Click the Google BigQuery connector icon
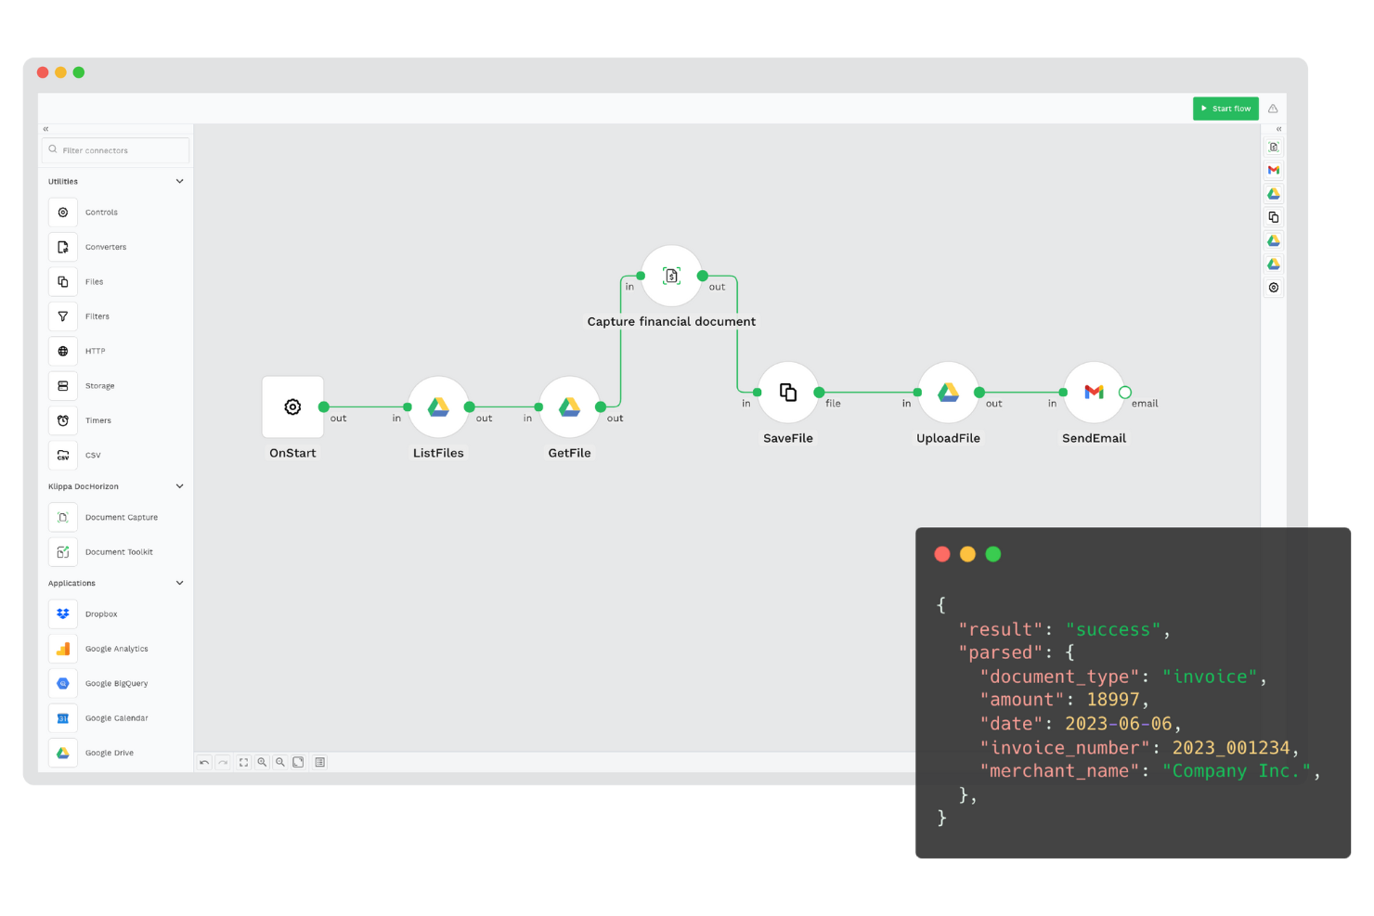1374x916 pixels. (x=62, y=683)
